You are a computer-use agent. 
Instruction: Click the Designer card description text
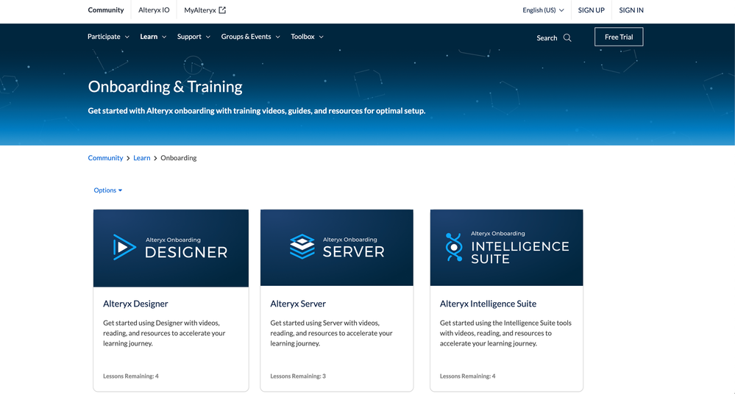(x=164, y=333)
